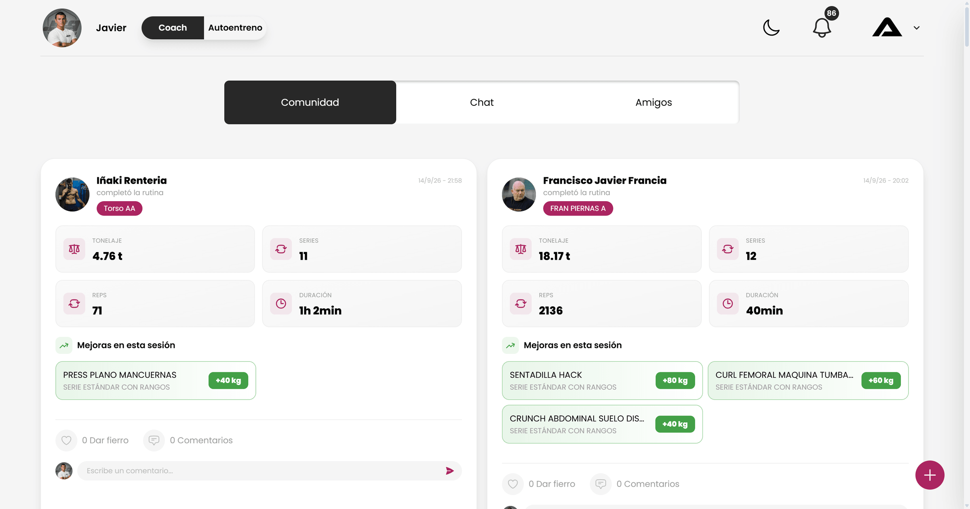Open the triangle logo account menu
The image size is (970, 509).
887,27
